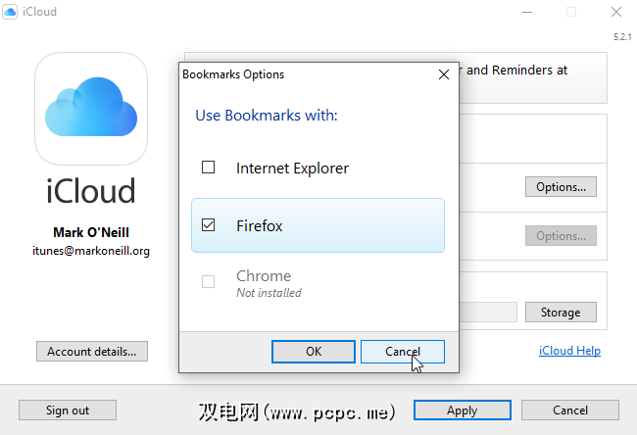This screenshot has width=637, height=435.
Task: Enable the Internet Explorer checkbox
Action: coord(208,168)
